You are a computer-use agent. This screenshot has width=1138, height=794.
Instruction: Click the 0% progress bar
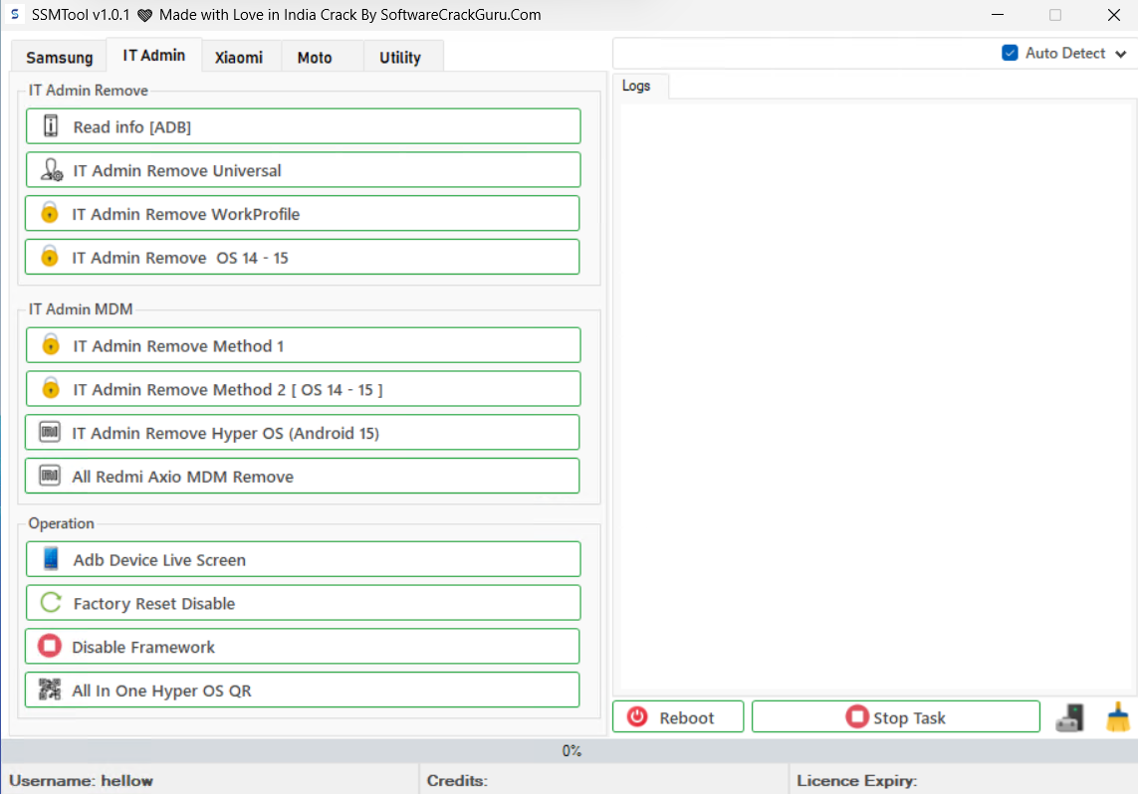tap(569, 751)
